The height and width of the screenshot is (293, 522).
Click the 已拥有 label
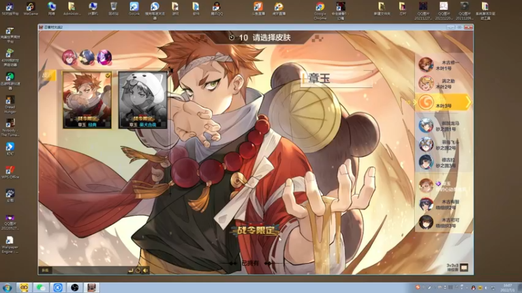(250, 263)
